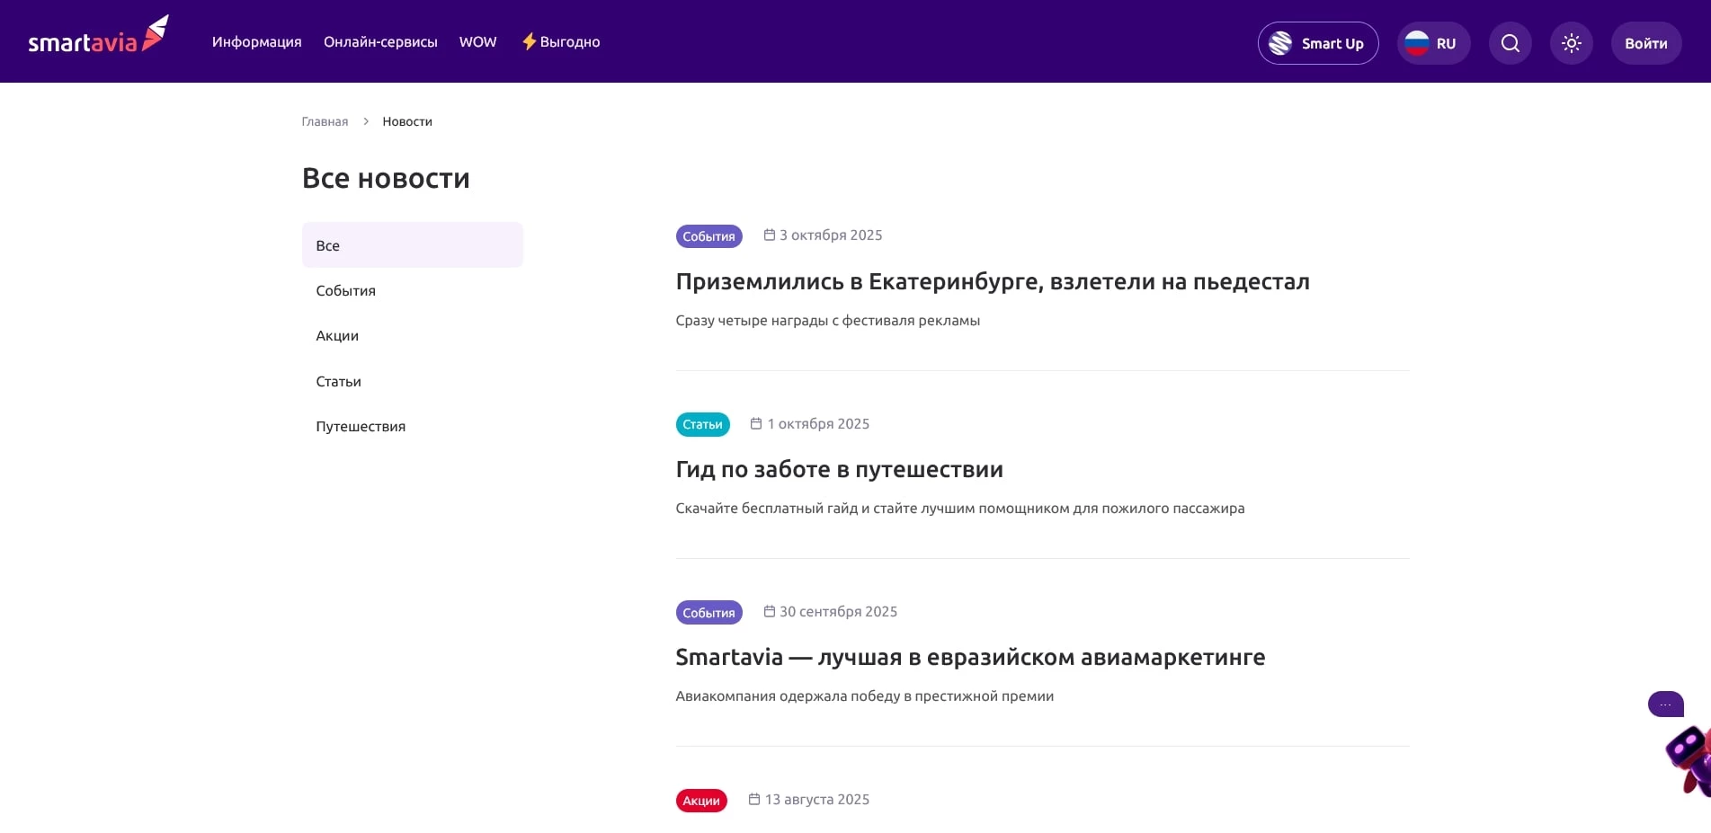The image size is (1711, 833).
Task: Open the Онлайн-сервисы menu
Action: [x=380, y=41]
